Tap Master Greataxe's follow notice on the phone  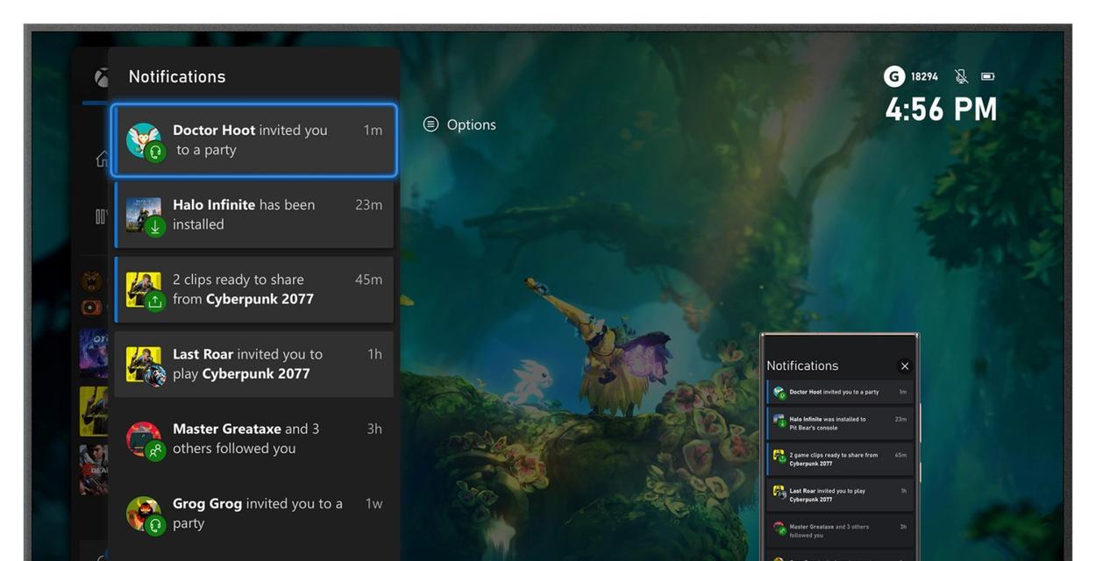click(840, 531)
